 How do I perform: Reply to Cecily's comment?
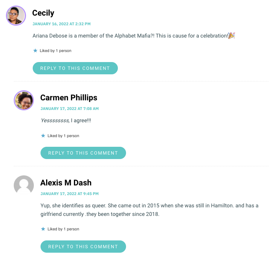[75, 68]
